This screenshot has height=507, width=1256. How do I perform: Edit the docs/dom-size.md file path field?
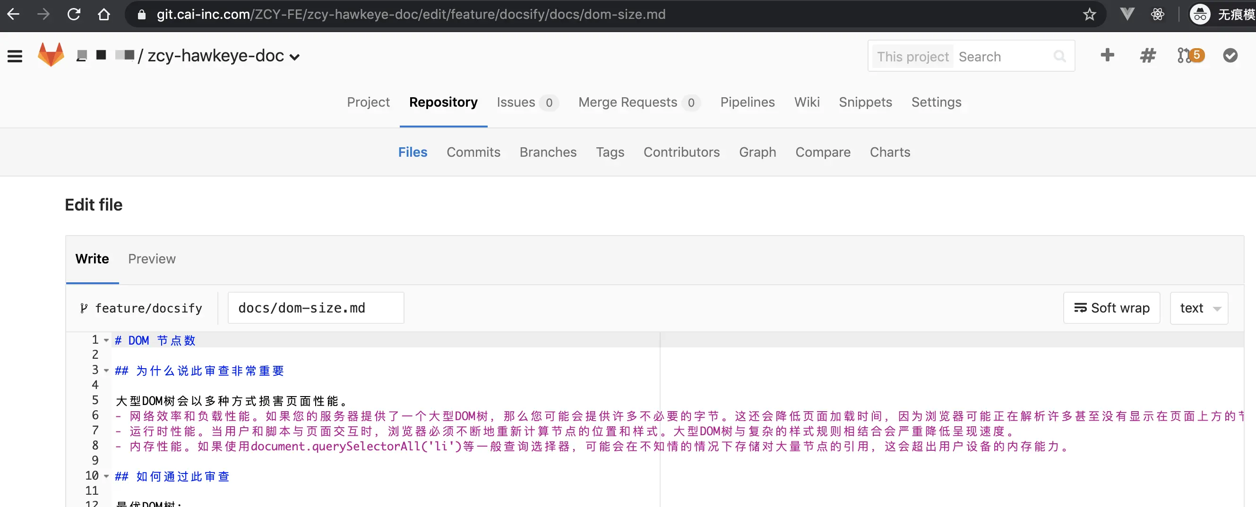click(316, 308)
